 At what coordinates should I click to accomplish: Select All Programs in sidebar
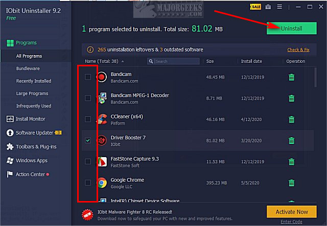coord(36,56)
